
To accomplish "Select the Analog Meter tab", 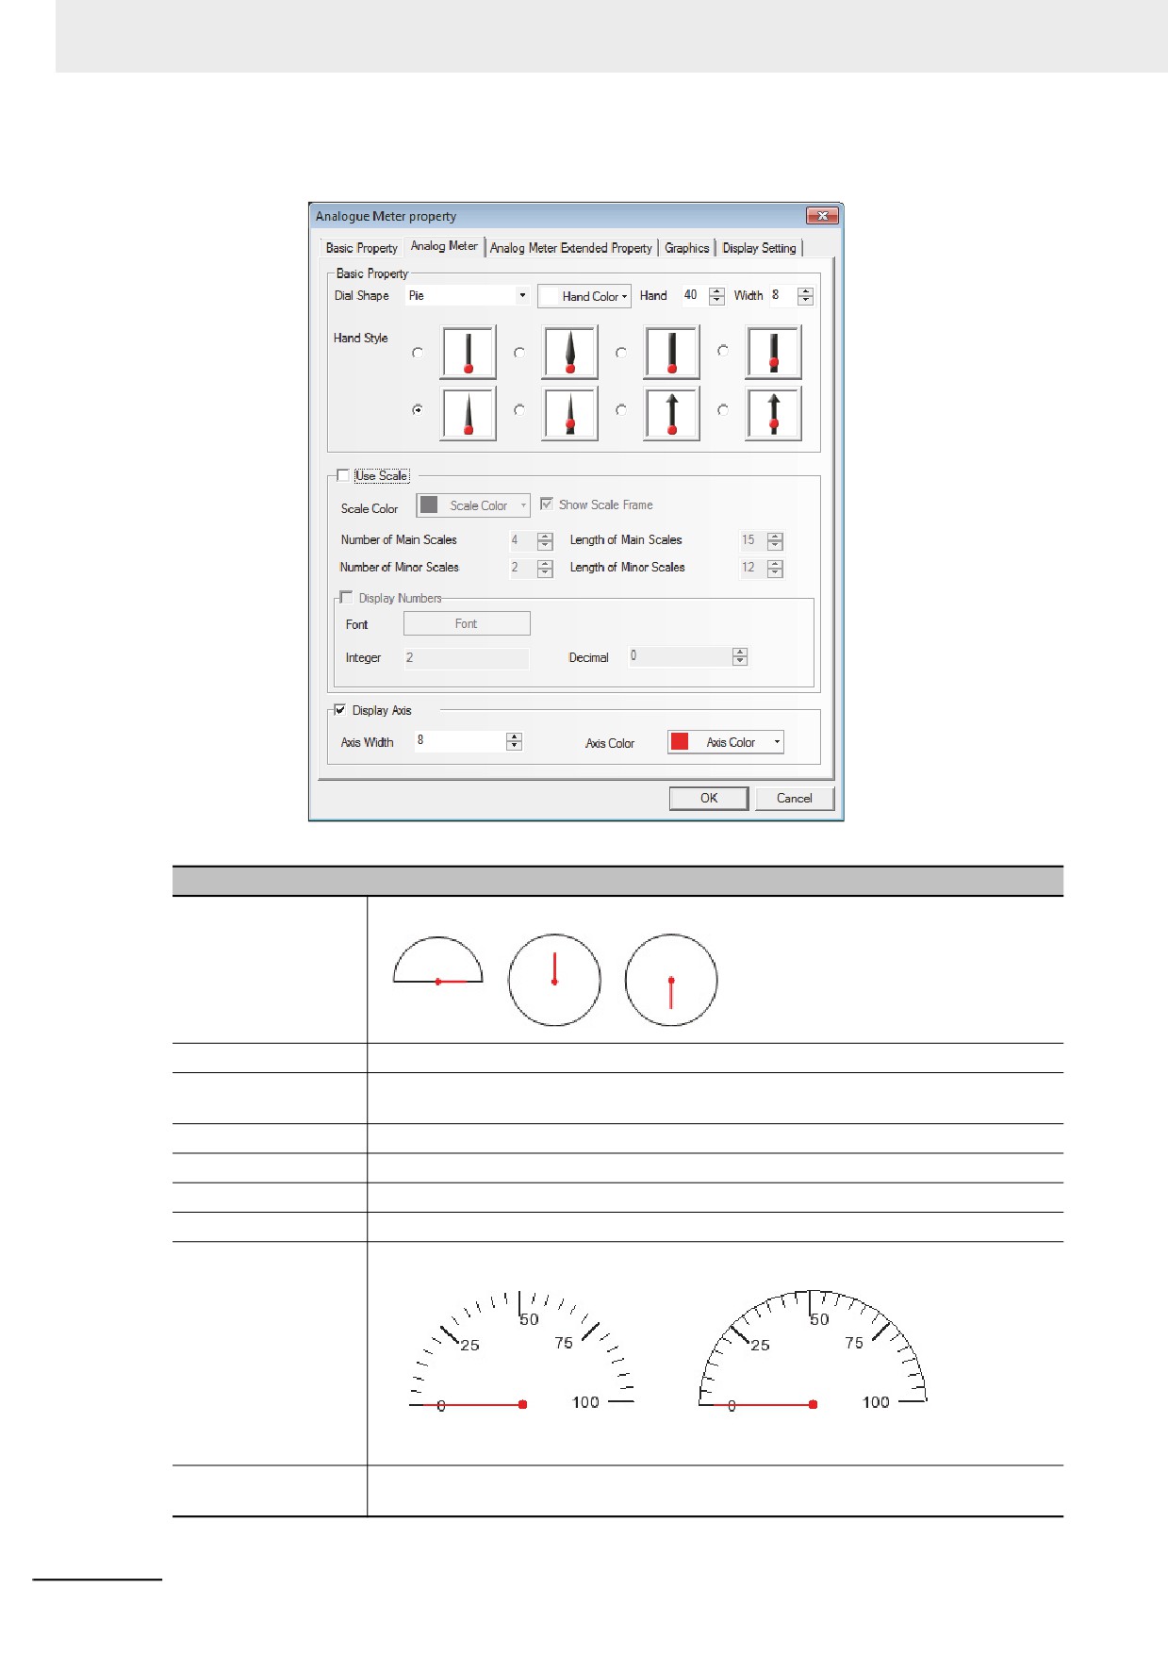I will tap(444, 246).
